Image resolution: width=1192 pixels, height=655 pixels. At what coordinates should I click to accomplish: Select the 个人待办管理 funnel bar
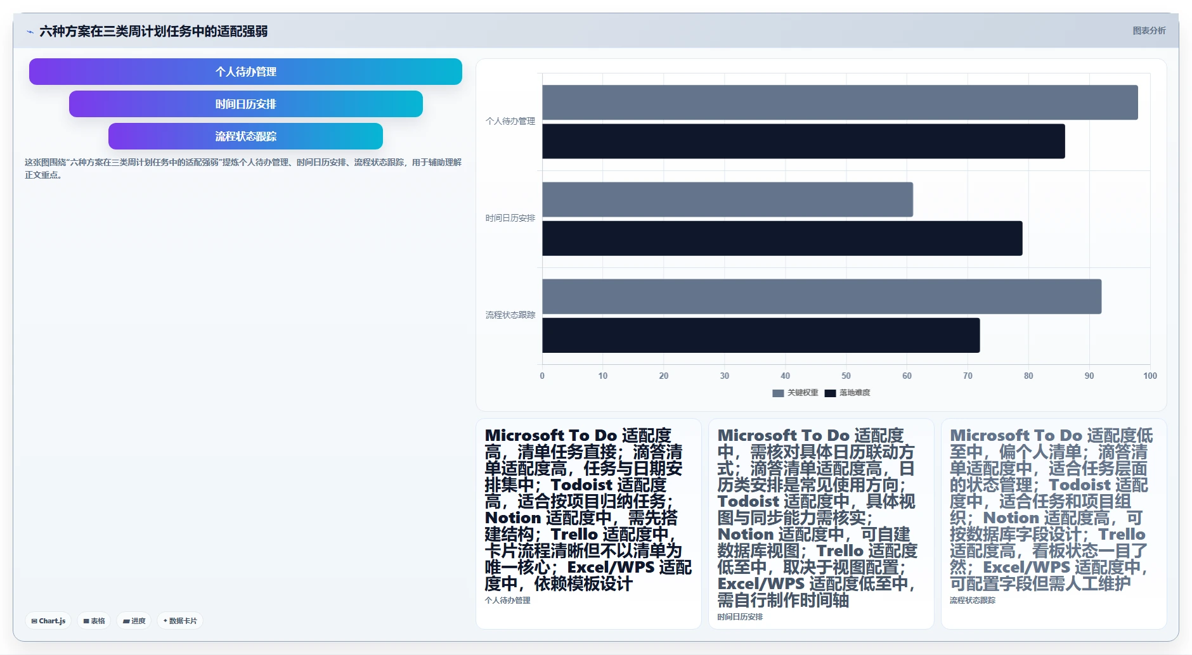click(x=245, y=72)
